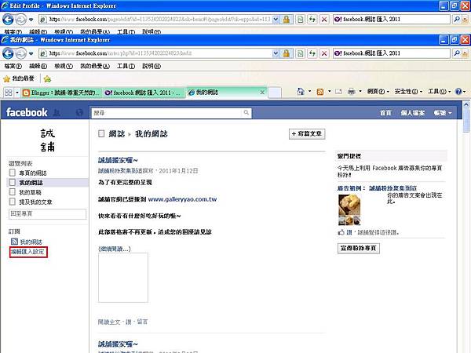Expand the tab list dropdown
This screenshot has height=353, width=471.
pos(17,93)
